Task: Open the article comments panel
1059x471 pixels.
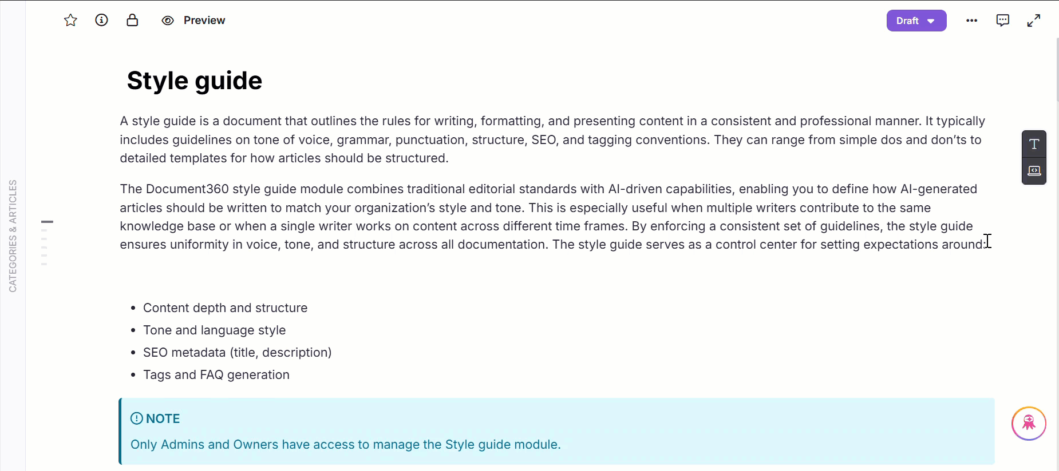Action: point(1002,21)
